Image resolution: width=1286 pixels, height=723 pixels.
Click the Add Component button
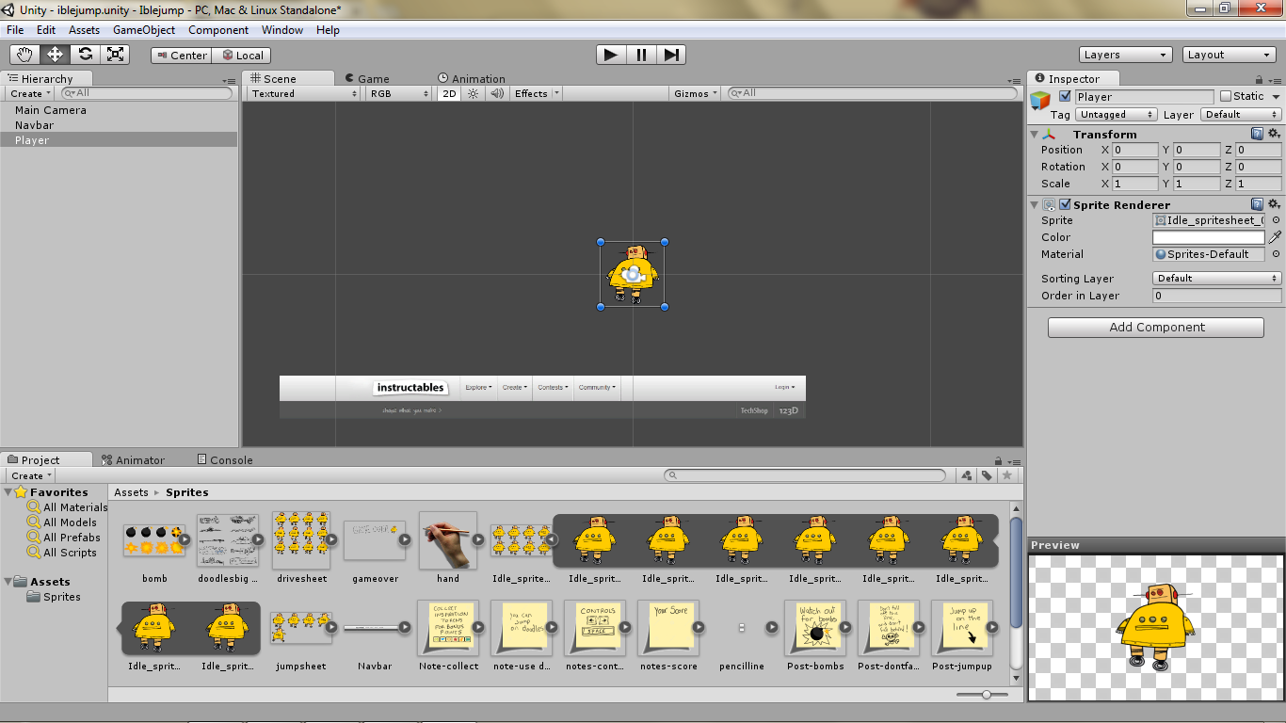coord(1156,327)
